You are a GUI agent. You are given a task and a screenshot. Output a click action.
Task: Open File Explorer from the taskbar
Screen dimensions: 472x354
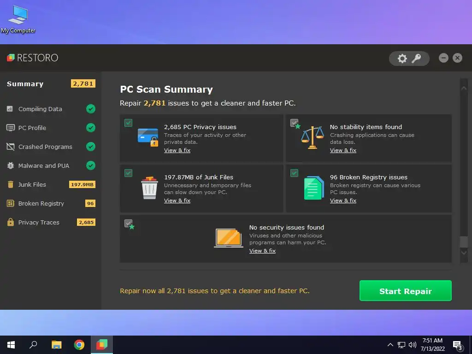(x=56, y=345)
